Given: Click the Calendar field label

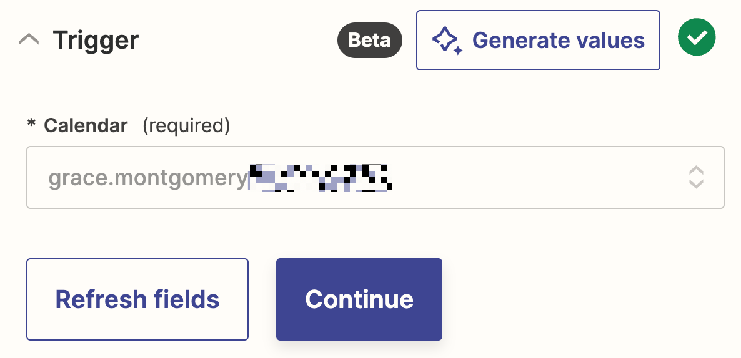Looking at the screenshot, I should pos(86,126).
